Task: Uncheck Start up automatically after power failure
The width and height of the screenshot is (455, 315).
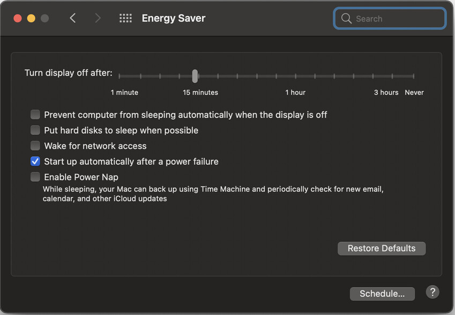Action: coord(35,162)
